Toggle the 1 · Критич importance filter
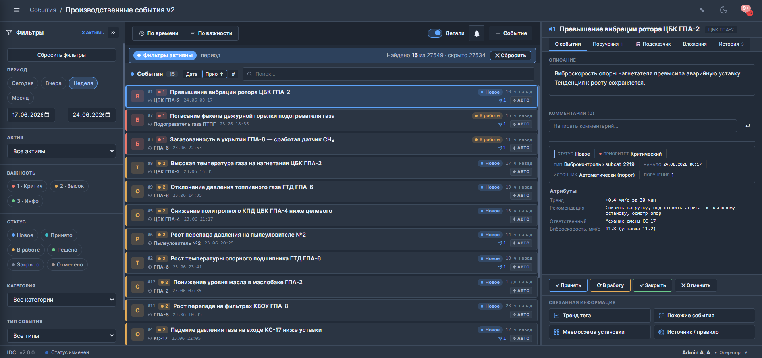762x358 pixels. pyautogui.click(x=27, y=186)
